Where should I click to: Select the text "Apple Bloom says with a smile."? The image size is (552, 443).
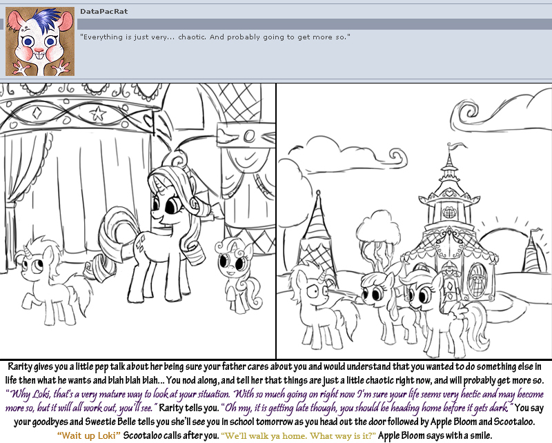pyautogui.click(x=435, y=435)
